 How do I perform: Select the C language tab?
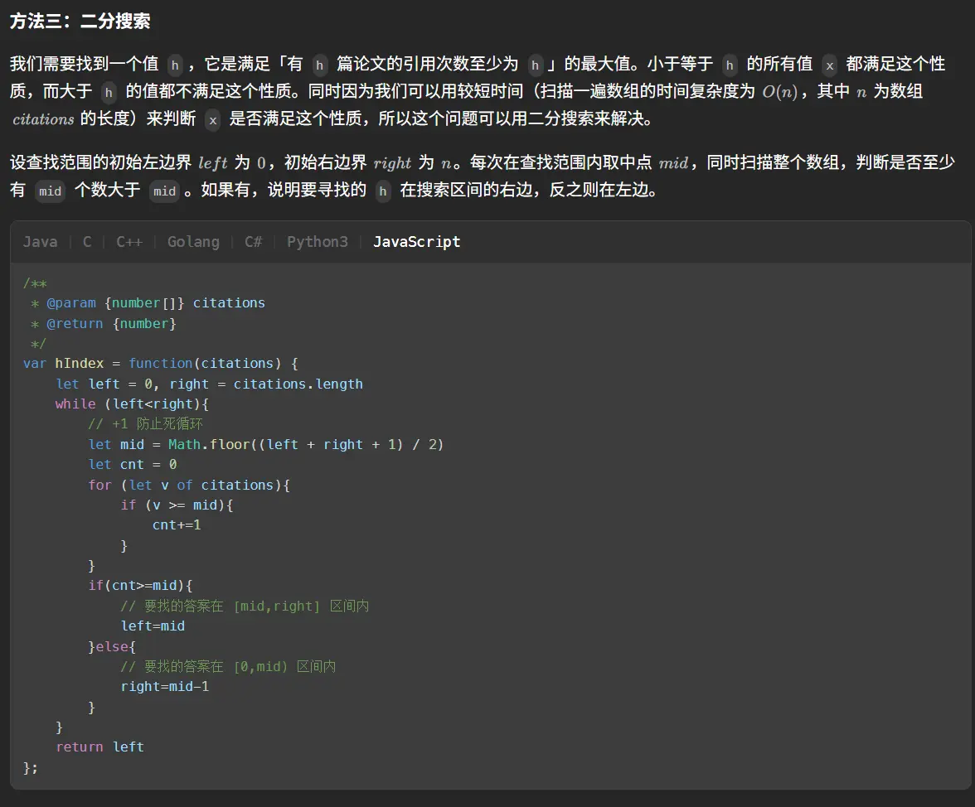[87, 242]
